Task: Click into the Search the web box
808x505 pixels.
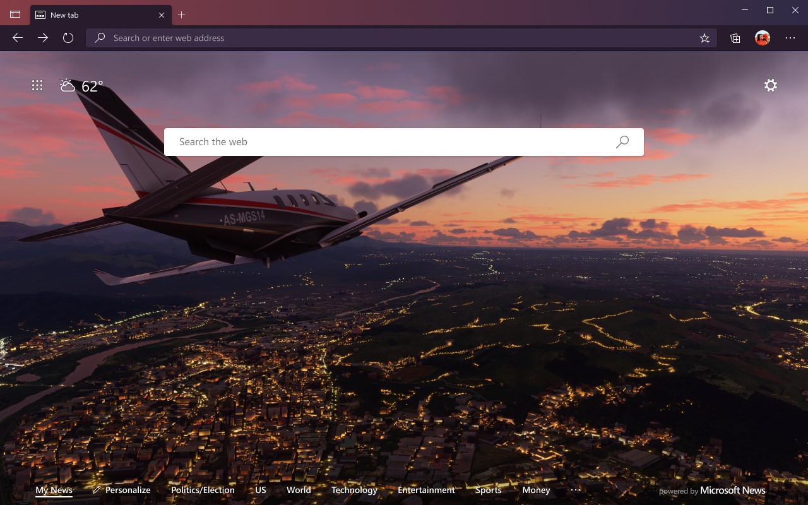Action: click(x=404, y=142)
